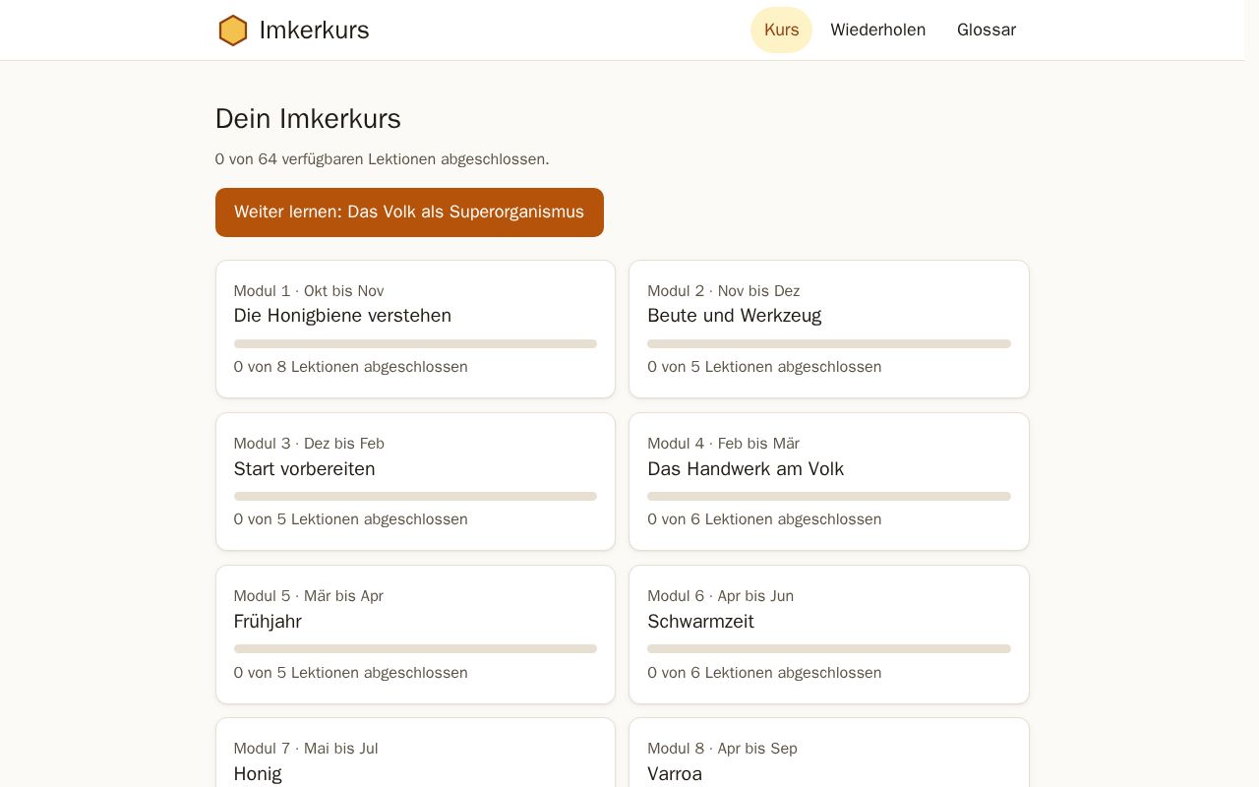Click progress bar of Start vorbereiten
Image resolution: width=1259 pixels, height=787 pixels.
pos(415,497)
